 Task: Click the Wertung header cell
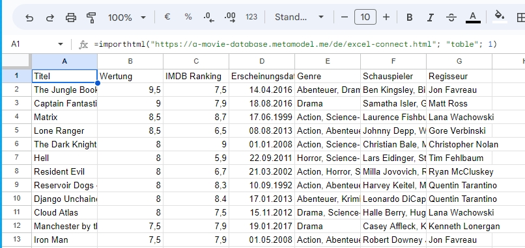pos(130,76)
